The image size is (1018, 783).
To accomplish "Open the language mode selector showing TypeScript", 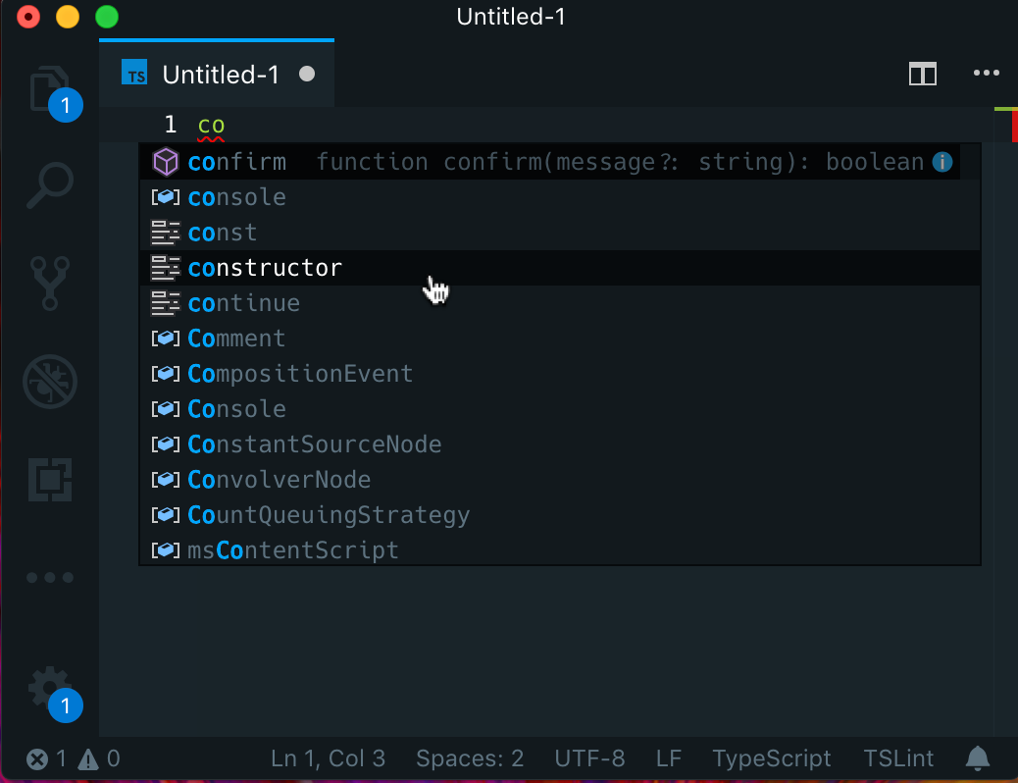I will pyautogui.click(x=771, y=757).
